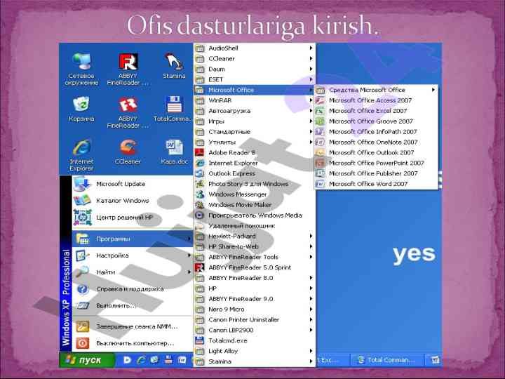This screenshot has width=505, height=379.
Task: Switch to Total Commander taskbar button
Action: tap(386, 360)
